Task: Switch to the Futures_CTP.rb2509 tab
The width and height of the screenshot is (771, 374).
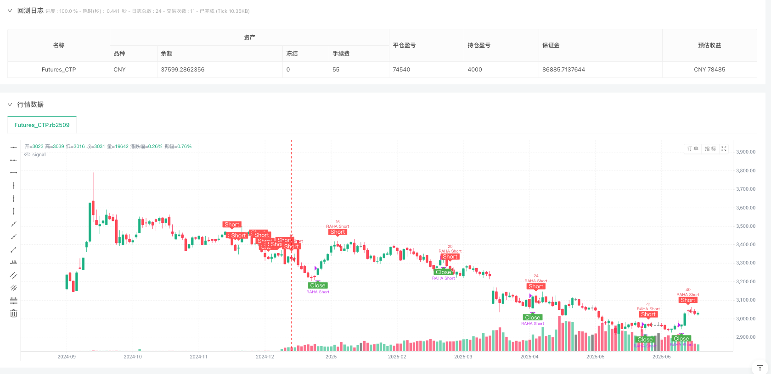Action: (x=42, y=125)
